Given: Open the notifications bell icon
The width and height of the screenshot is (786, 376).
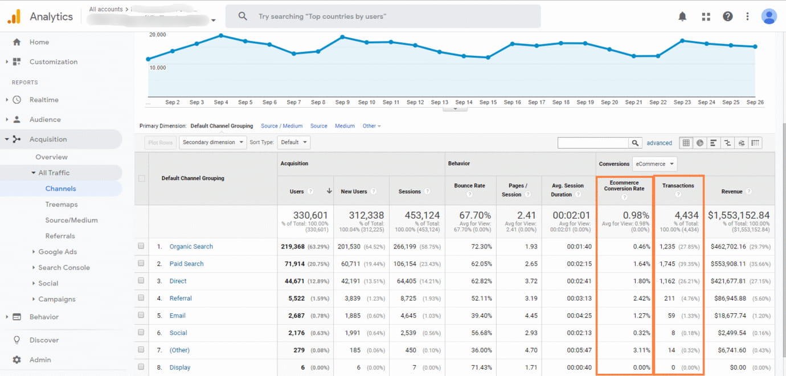Looking at the screenshot, I should pos(682,16).
